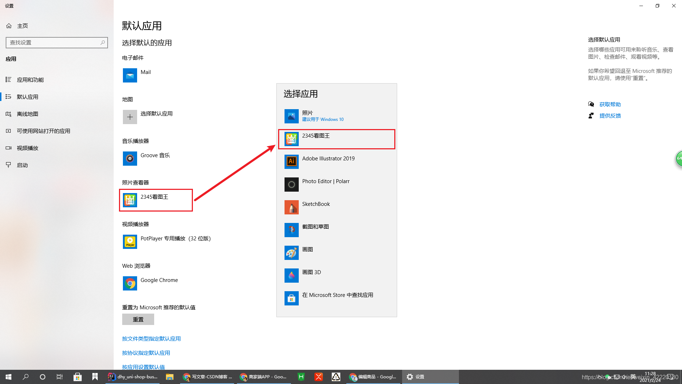This screenshot has height=384, width=682.
Task: Switch to 商家端APP Chrome taskbar window
Action: click(x=264, y=377)
